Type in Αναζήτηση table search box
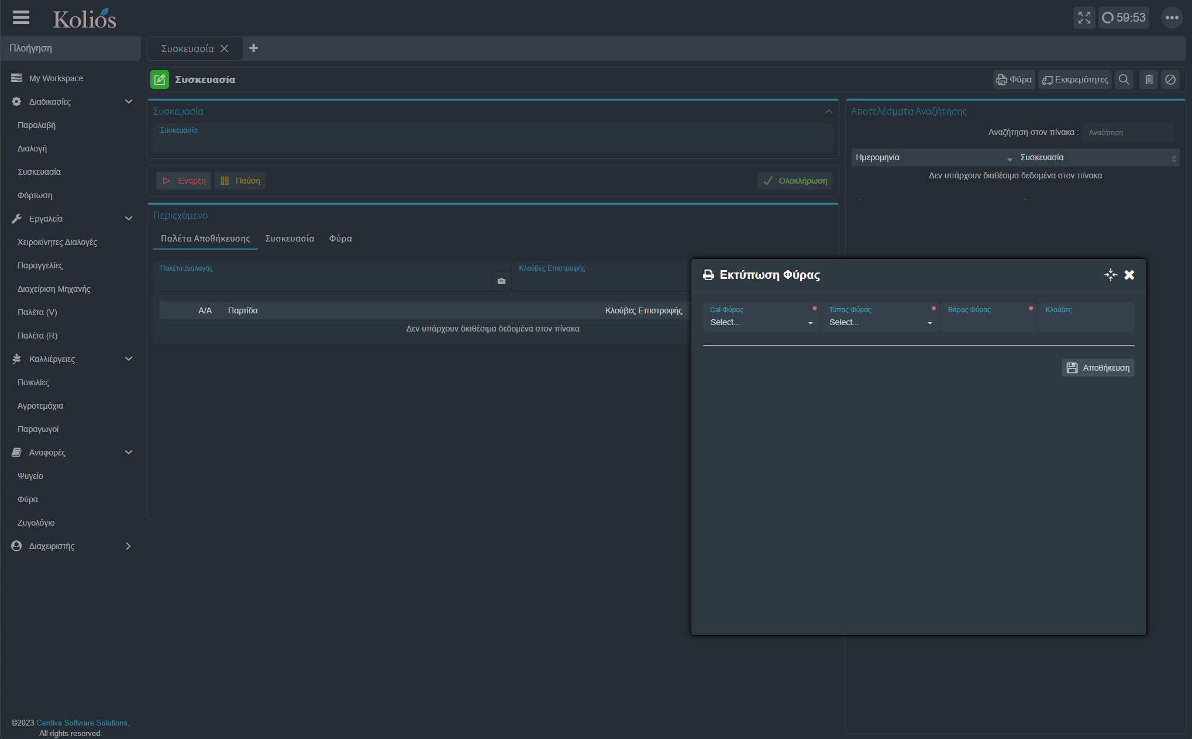Viewport: 1192px width, 739px height. 1127,133
